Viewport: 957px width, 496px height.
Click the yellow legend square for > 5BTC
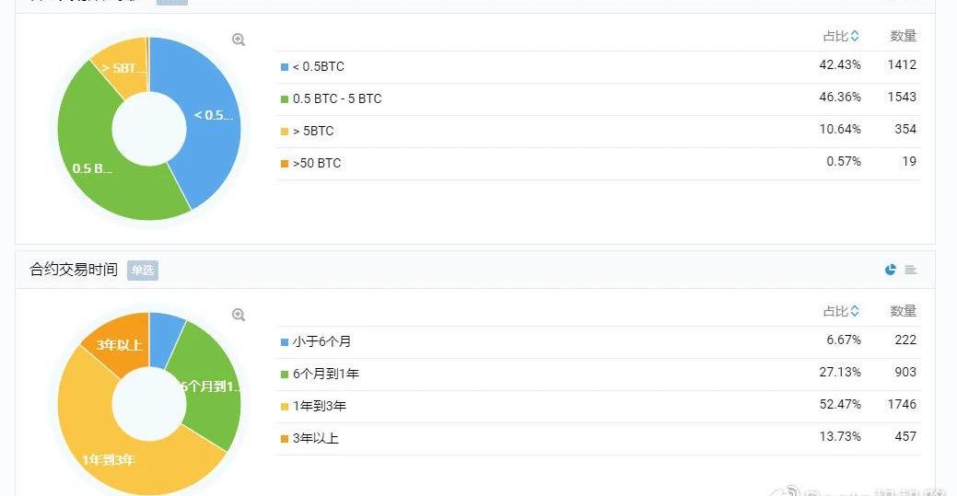(x=284, y=132)
